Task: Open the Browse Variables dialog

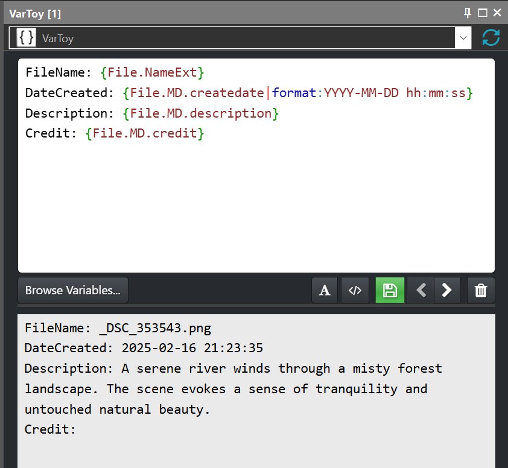Action: (73, 290)
